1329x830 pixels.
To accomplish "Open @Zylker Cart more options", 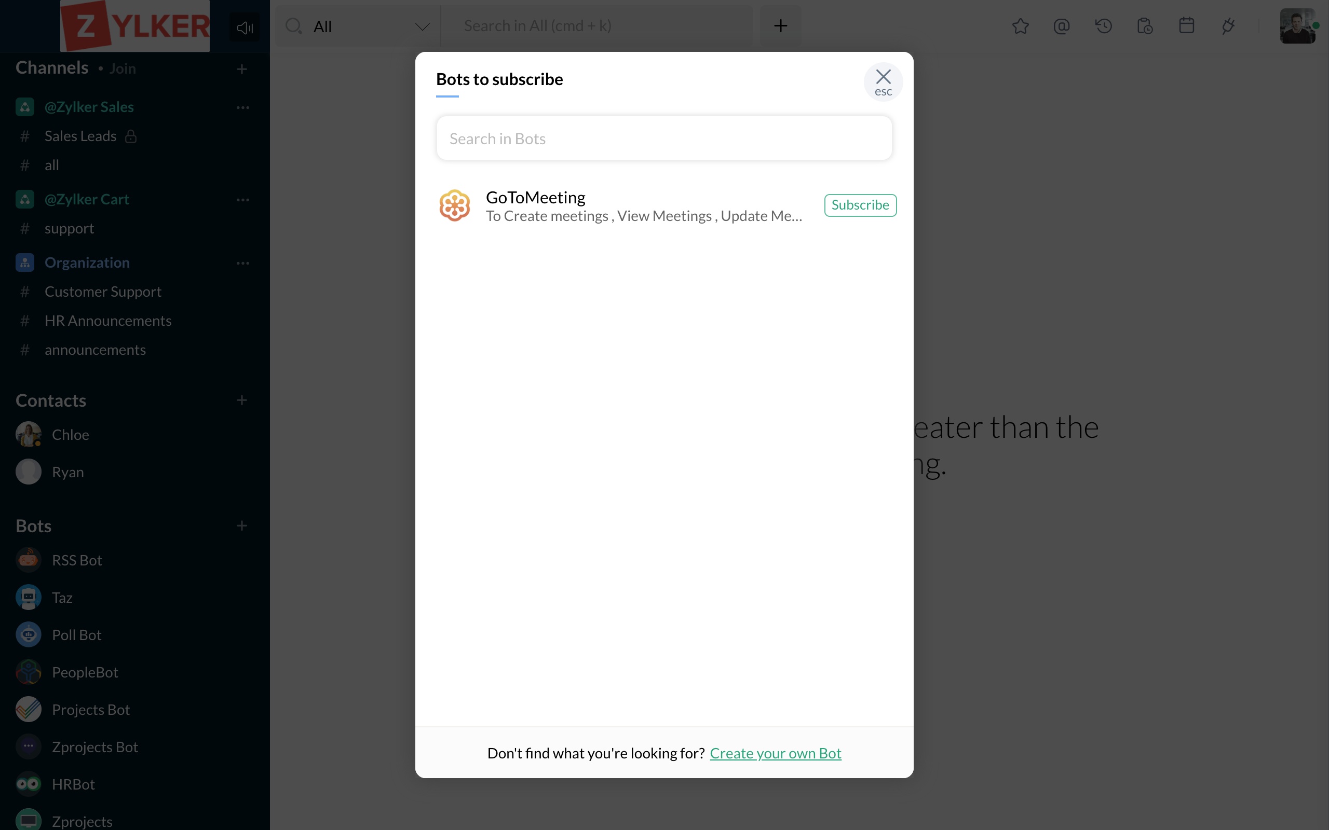I will point(243,200).
